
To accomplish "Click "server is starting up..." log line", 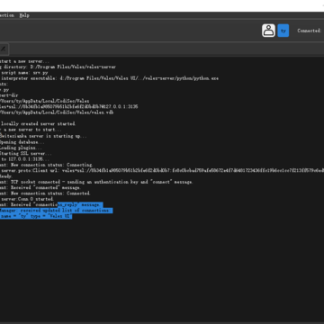I will click(43, 136).
